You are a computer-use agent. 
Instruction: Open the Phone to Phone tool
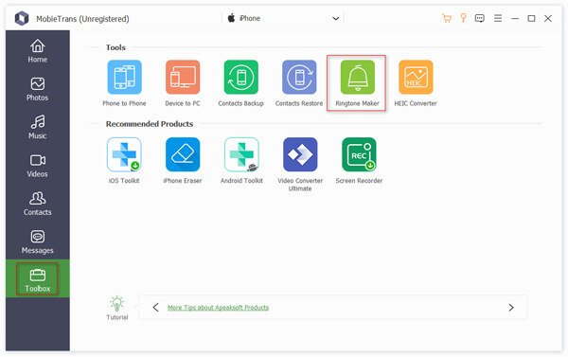point(124,78)
